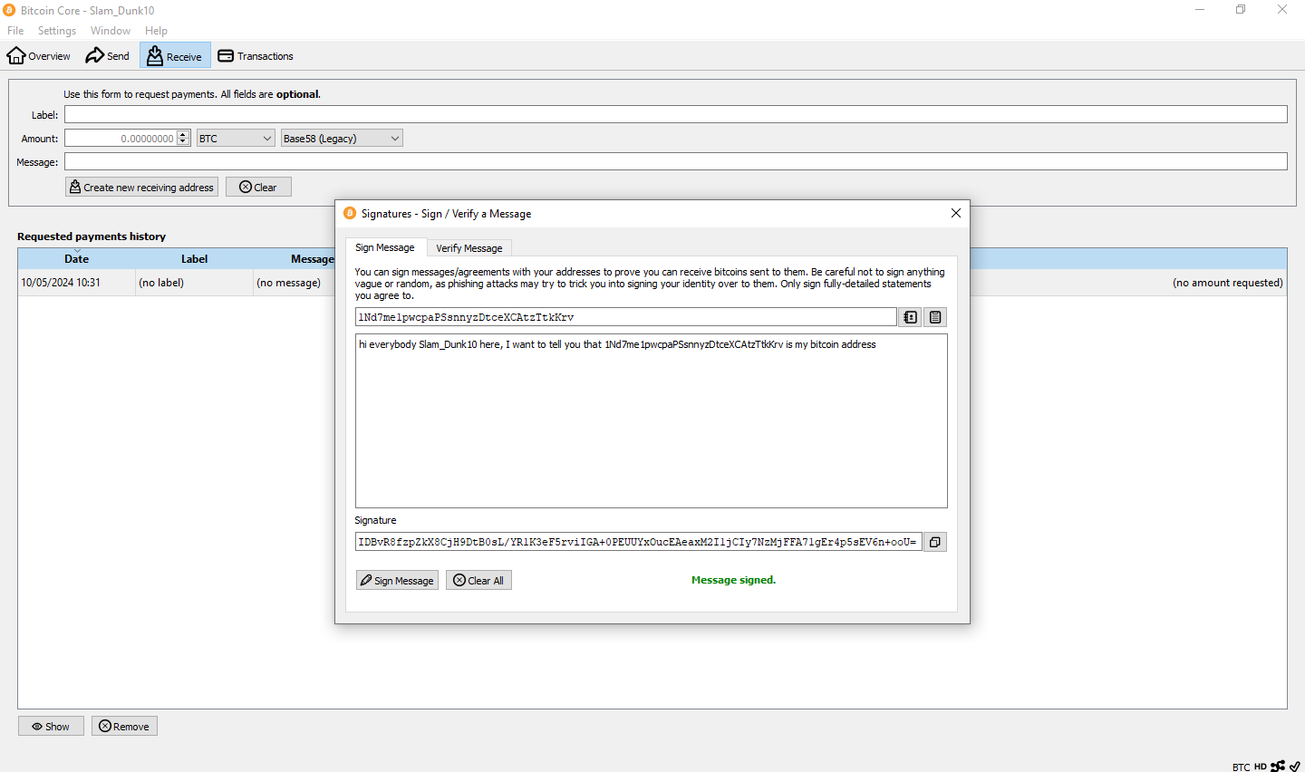Click into the Message input field
This screenshot has width=1305, height=772.
point(676,161)
